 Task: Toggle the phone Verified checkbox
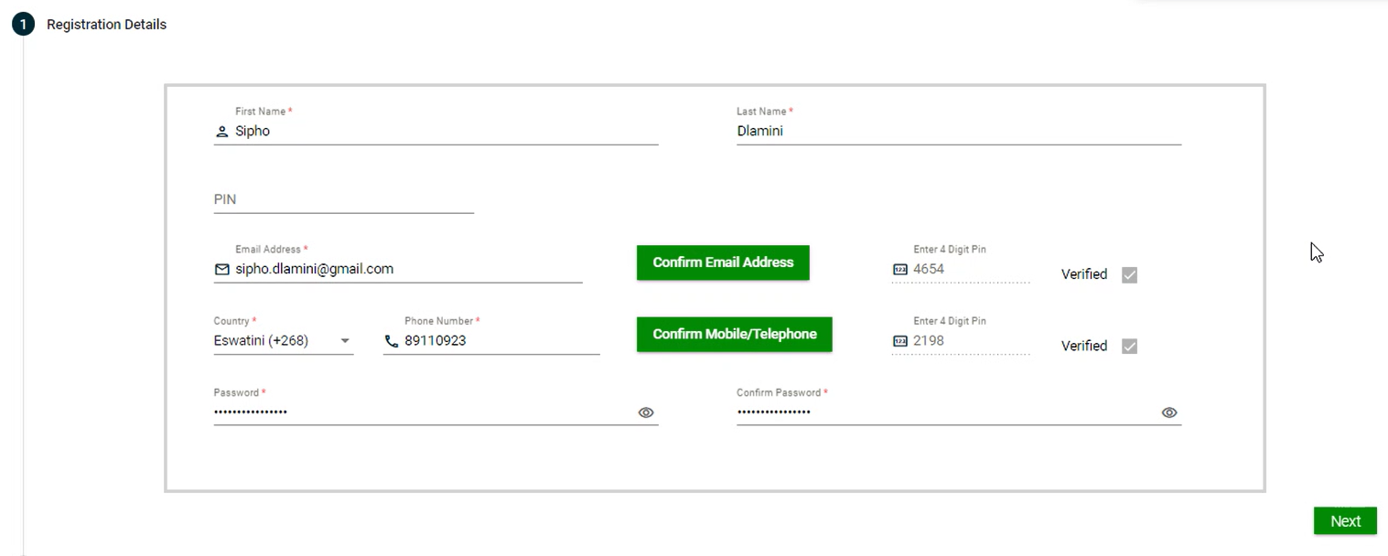pos(1129,346)
